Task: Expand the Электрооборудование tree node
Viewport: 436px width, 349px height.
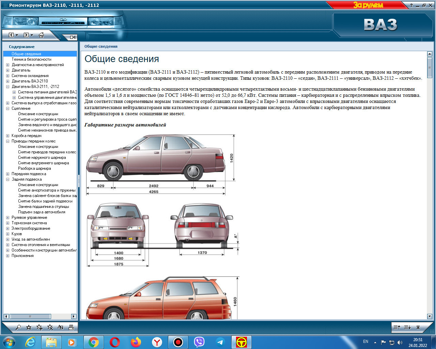Action: pos(8,228)
